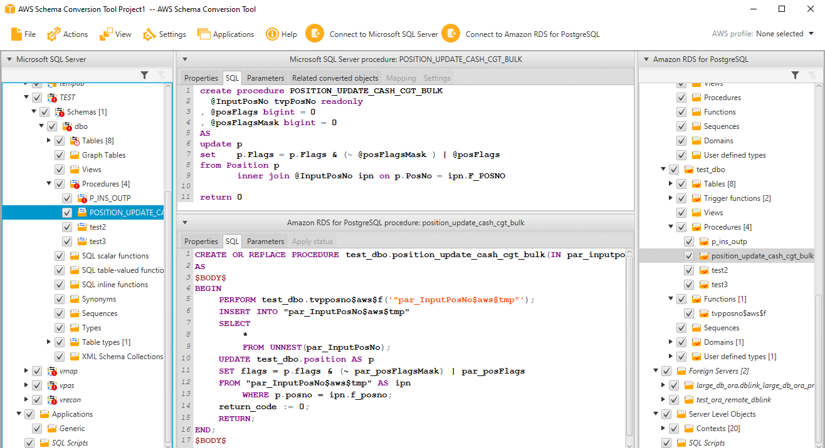Toggle the Graph Tables checkbox
The image size is (825, 448).
[60, 155]
